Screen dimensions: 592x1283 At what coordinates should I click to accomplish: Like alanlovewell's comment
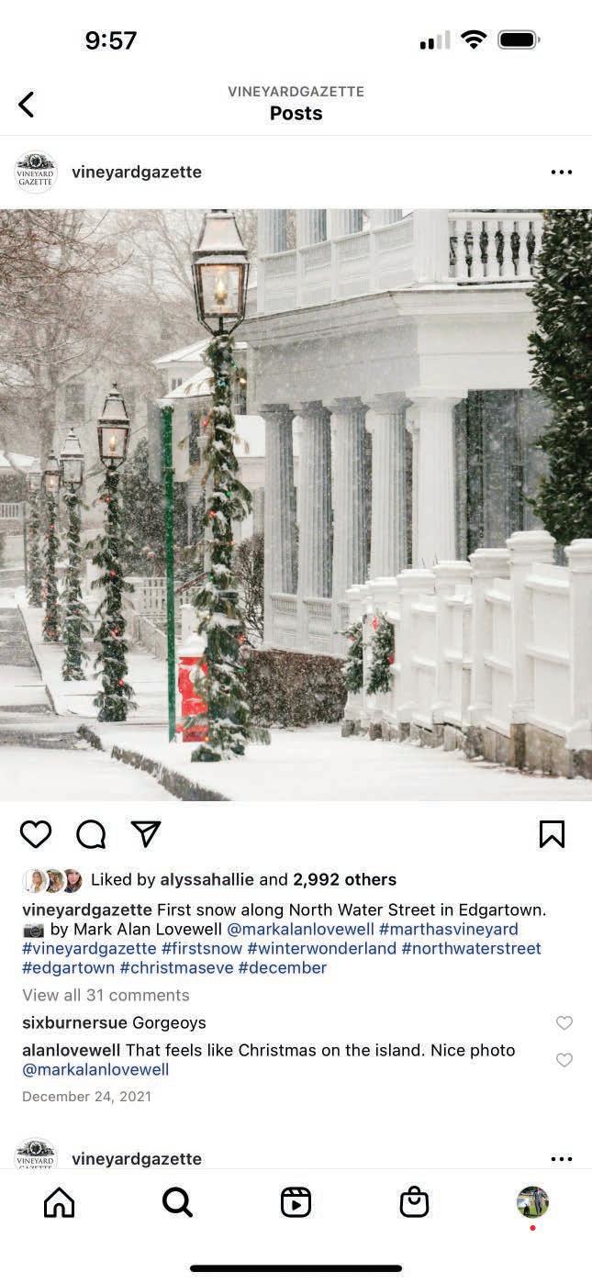point(564,1059)
